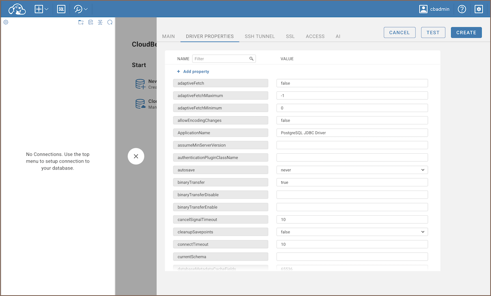Click the new connection database icon in navigator
491x296 pixels.
(x=91, y=22)
